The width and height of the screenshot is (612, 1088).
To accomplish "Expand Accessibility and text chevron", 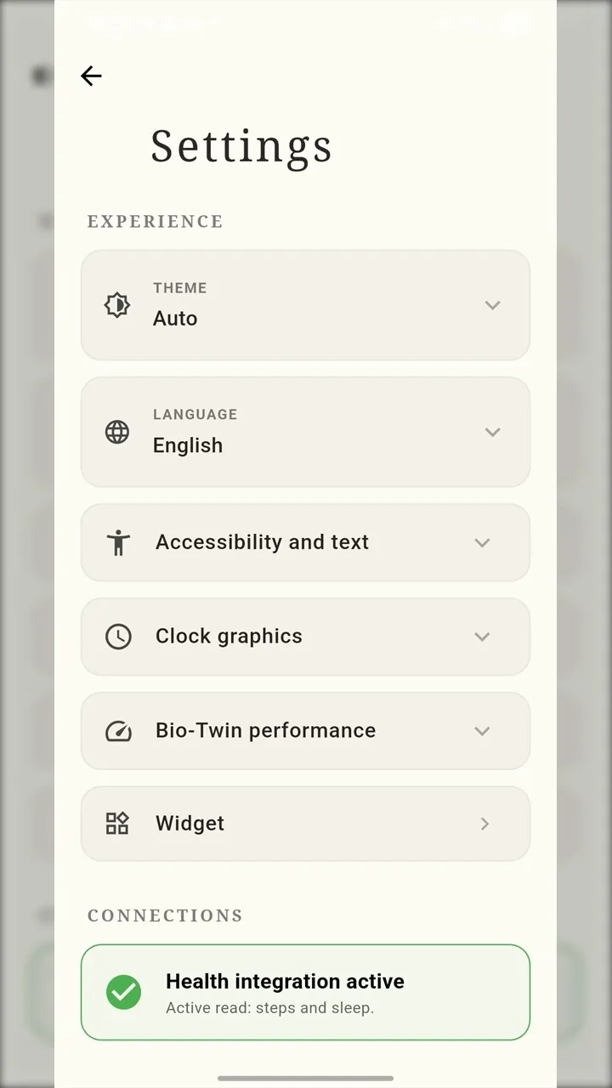I will point(482,543).
